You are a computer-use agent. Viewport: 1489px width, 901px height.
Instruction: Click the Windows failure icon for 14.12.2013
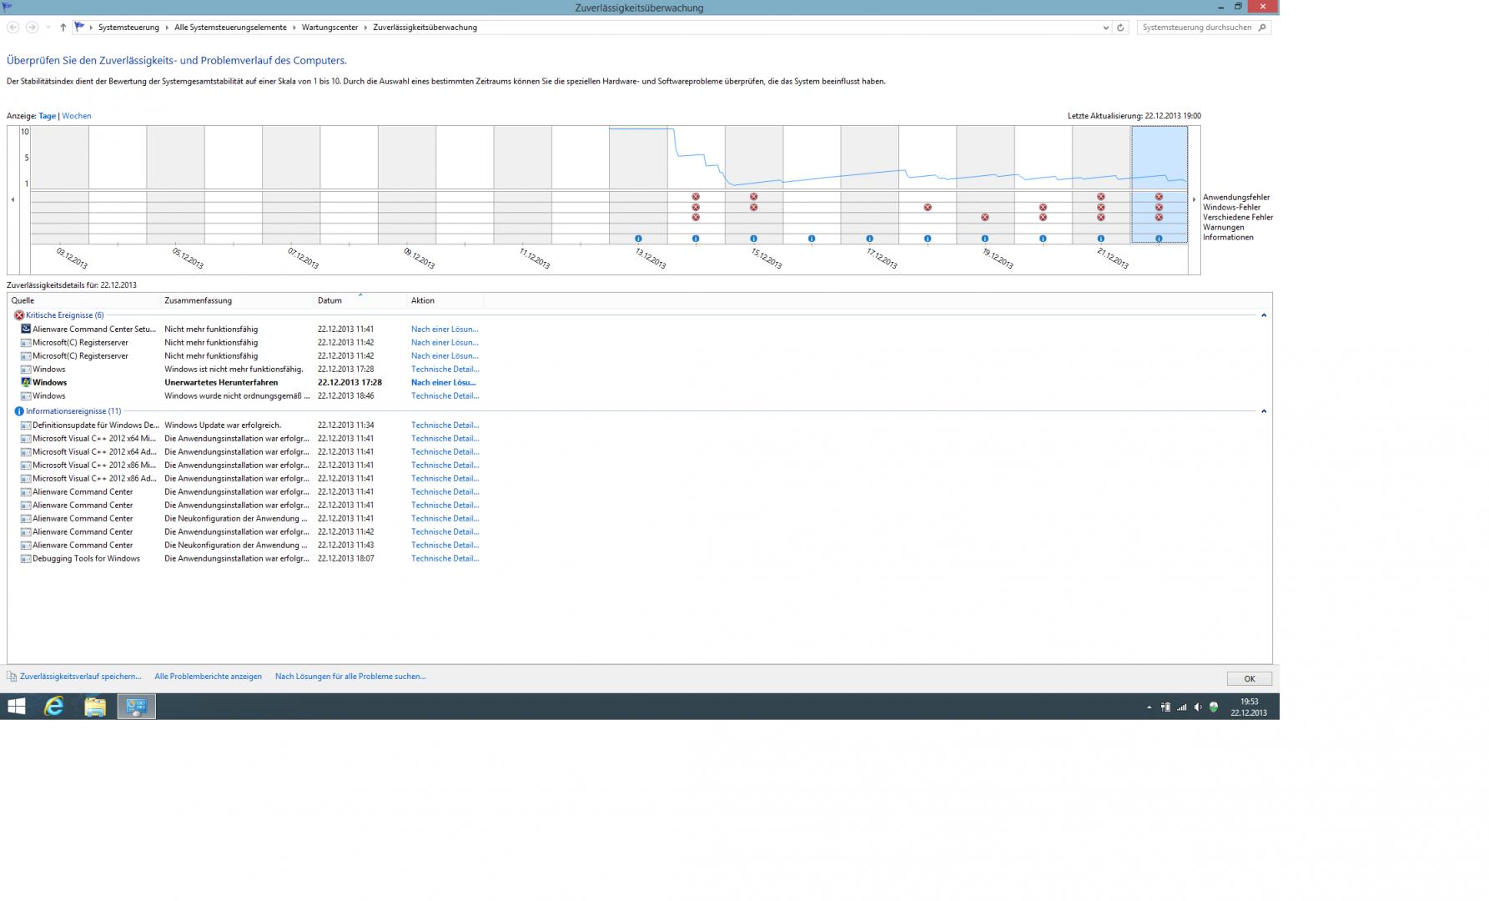[x=696, y=207]
